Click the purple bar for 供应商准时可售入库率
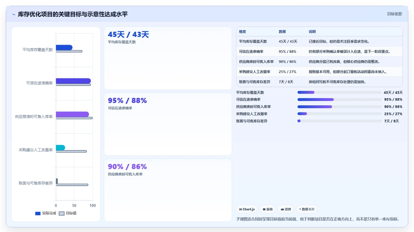This screenshot has height=232, width=414. click(72, 114)
